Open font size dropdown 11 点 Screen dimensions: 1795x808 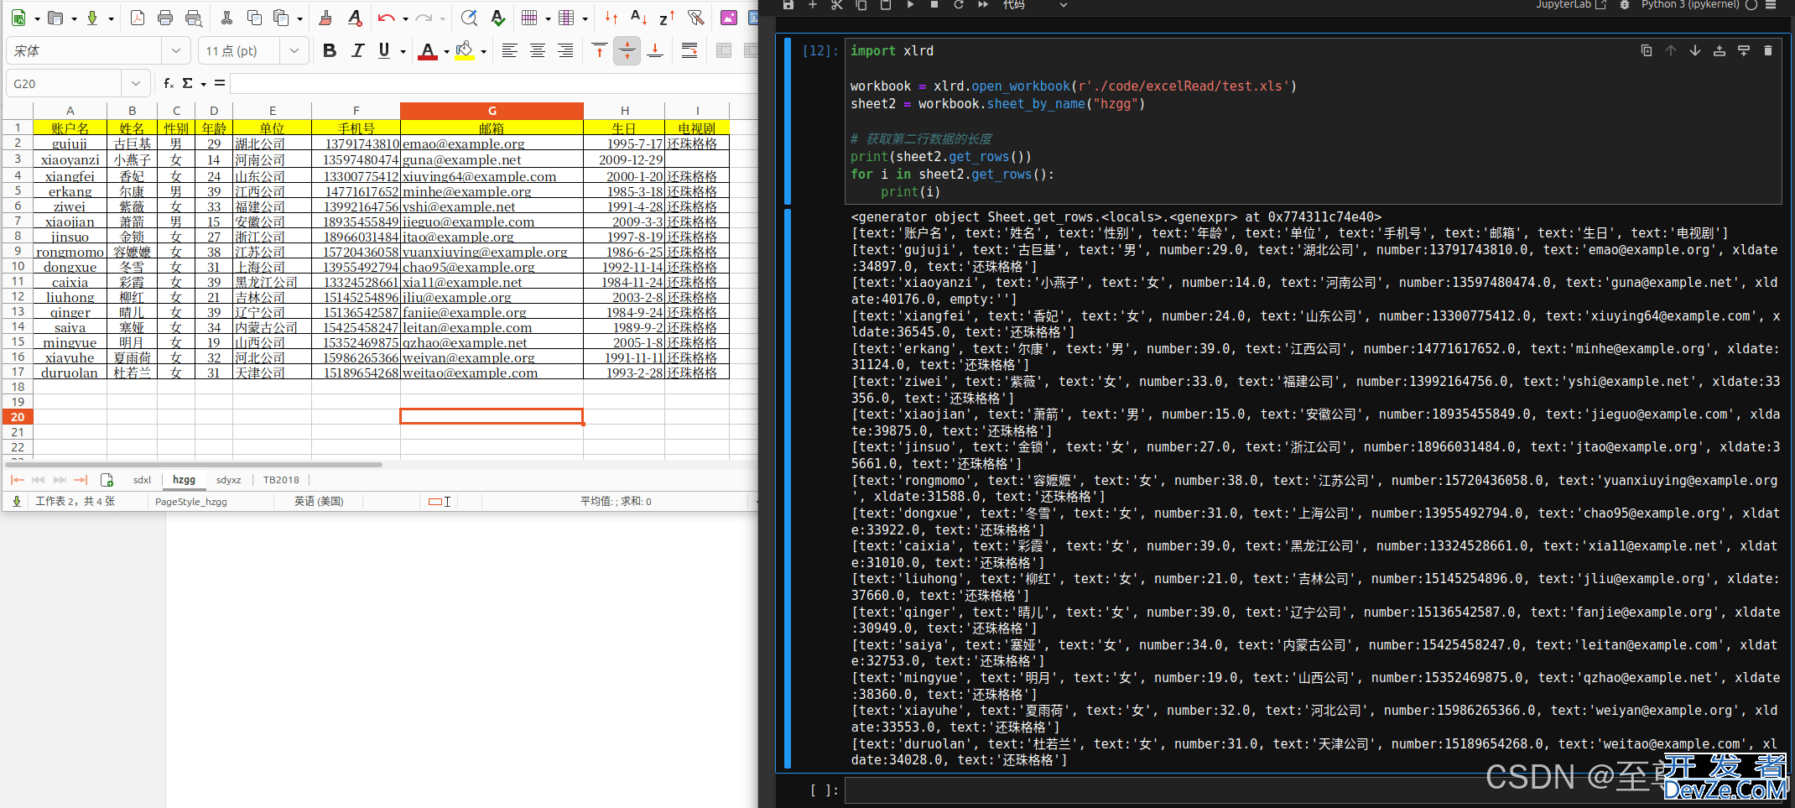click(294, 51)
